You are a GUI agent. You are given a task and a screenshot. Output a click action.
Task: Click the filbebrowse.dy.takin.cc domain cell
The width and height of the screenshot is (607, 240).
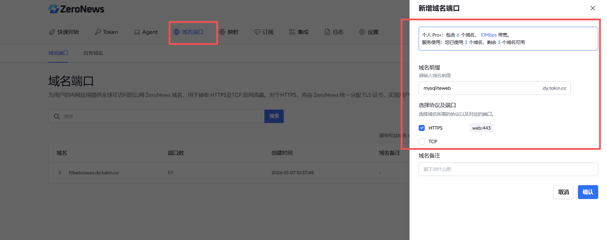tap(94, 173)
